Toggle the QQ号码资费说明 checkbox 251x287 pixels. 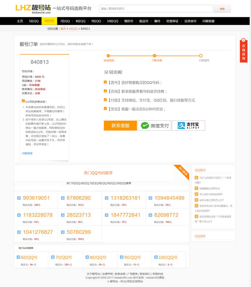pos(23,101)
